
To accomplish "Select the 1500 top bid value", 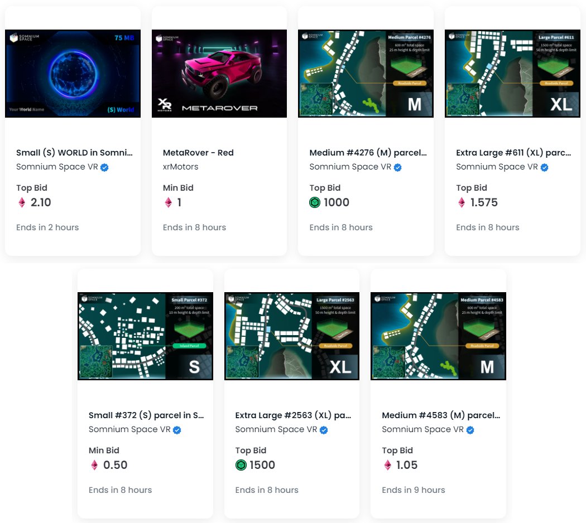I will tap(262, 465).
